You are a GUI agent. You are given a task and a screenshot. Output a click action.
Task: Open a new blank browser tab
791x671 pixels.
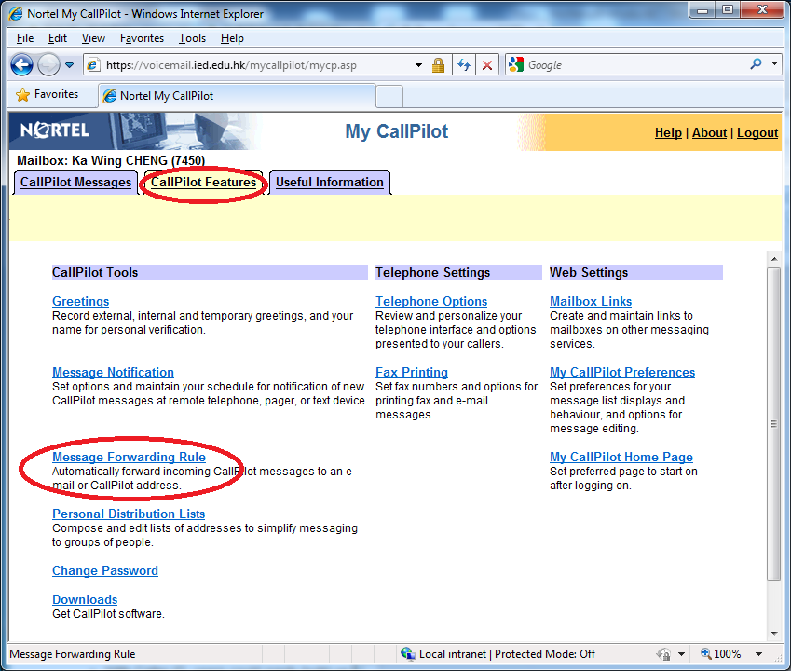389,96
